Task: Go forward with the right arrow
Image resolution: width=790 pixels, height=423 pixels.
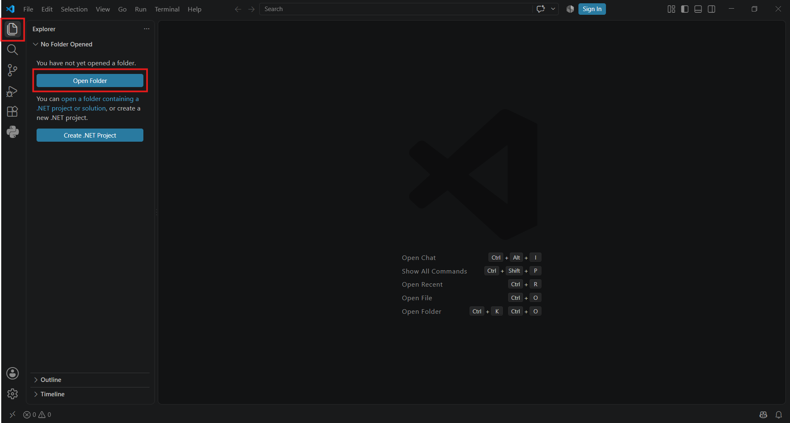Action: point(251,9)
